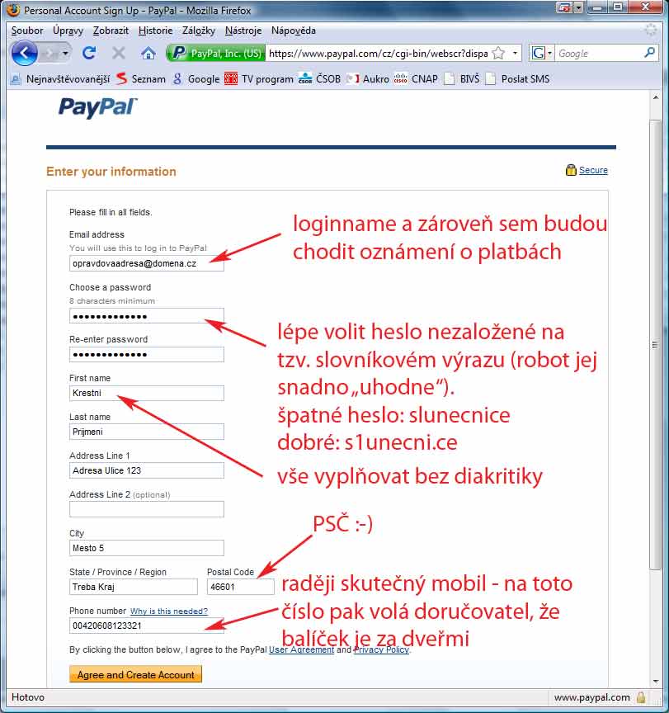Open the Nejnavštěvovanější bookmarks folder
This screenshot has width=669, height=713.
click(60, 78)
